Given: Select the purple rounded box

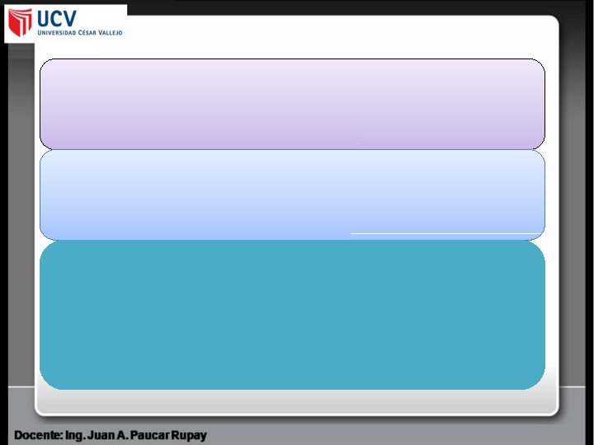Looking at the screenshot, I should click(x=292, y=104).
